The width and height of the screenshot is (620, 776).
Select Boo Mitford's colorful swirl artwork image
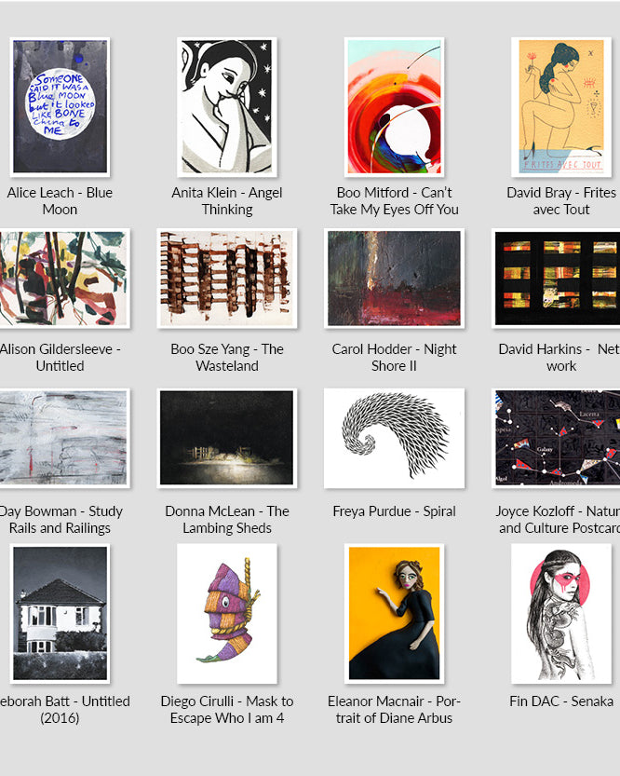(394, 107)
